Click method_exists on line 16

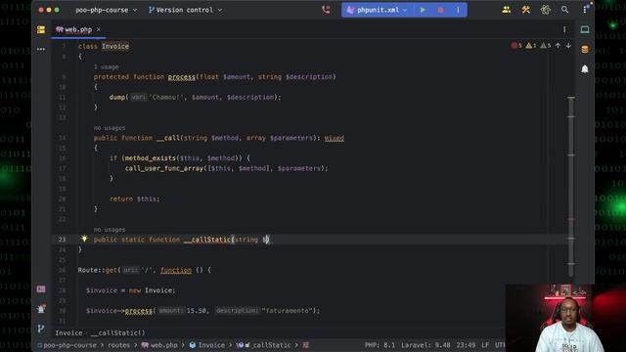click(x=150, y=158)
